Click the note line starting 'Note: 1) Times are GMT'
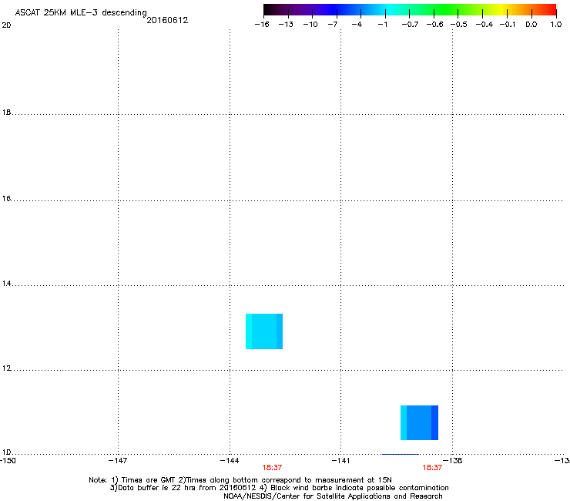 [240, 480]
